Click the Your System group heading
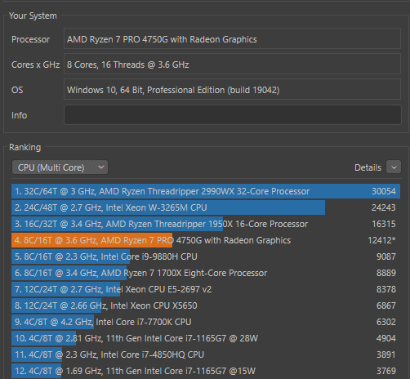This screenshot has height=379, width=410. (x=33, y=16)
